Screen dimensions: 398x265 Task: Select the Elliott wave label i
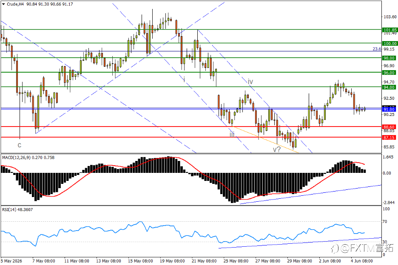pyautogui.click(x=184, y=79)
